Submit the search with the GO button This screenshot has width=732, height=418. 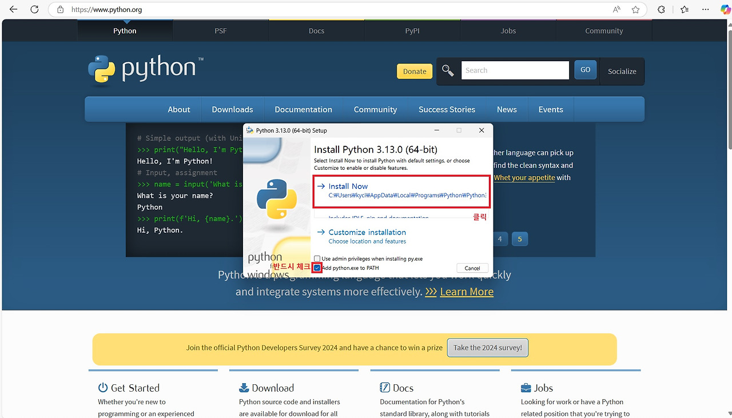click(x=585, y=70)
